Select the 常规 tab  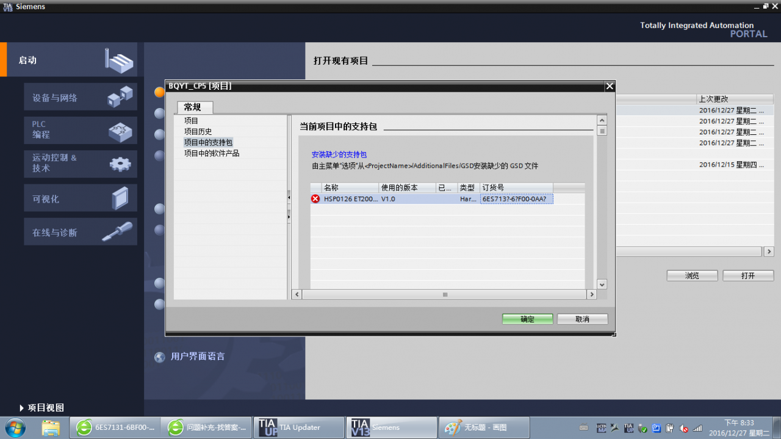click(x=196, y=107)
